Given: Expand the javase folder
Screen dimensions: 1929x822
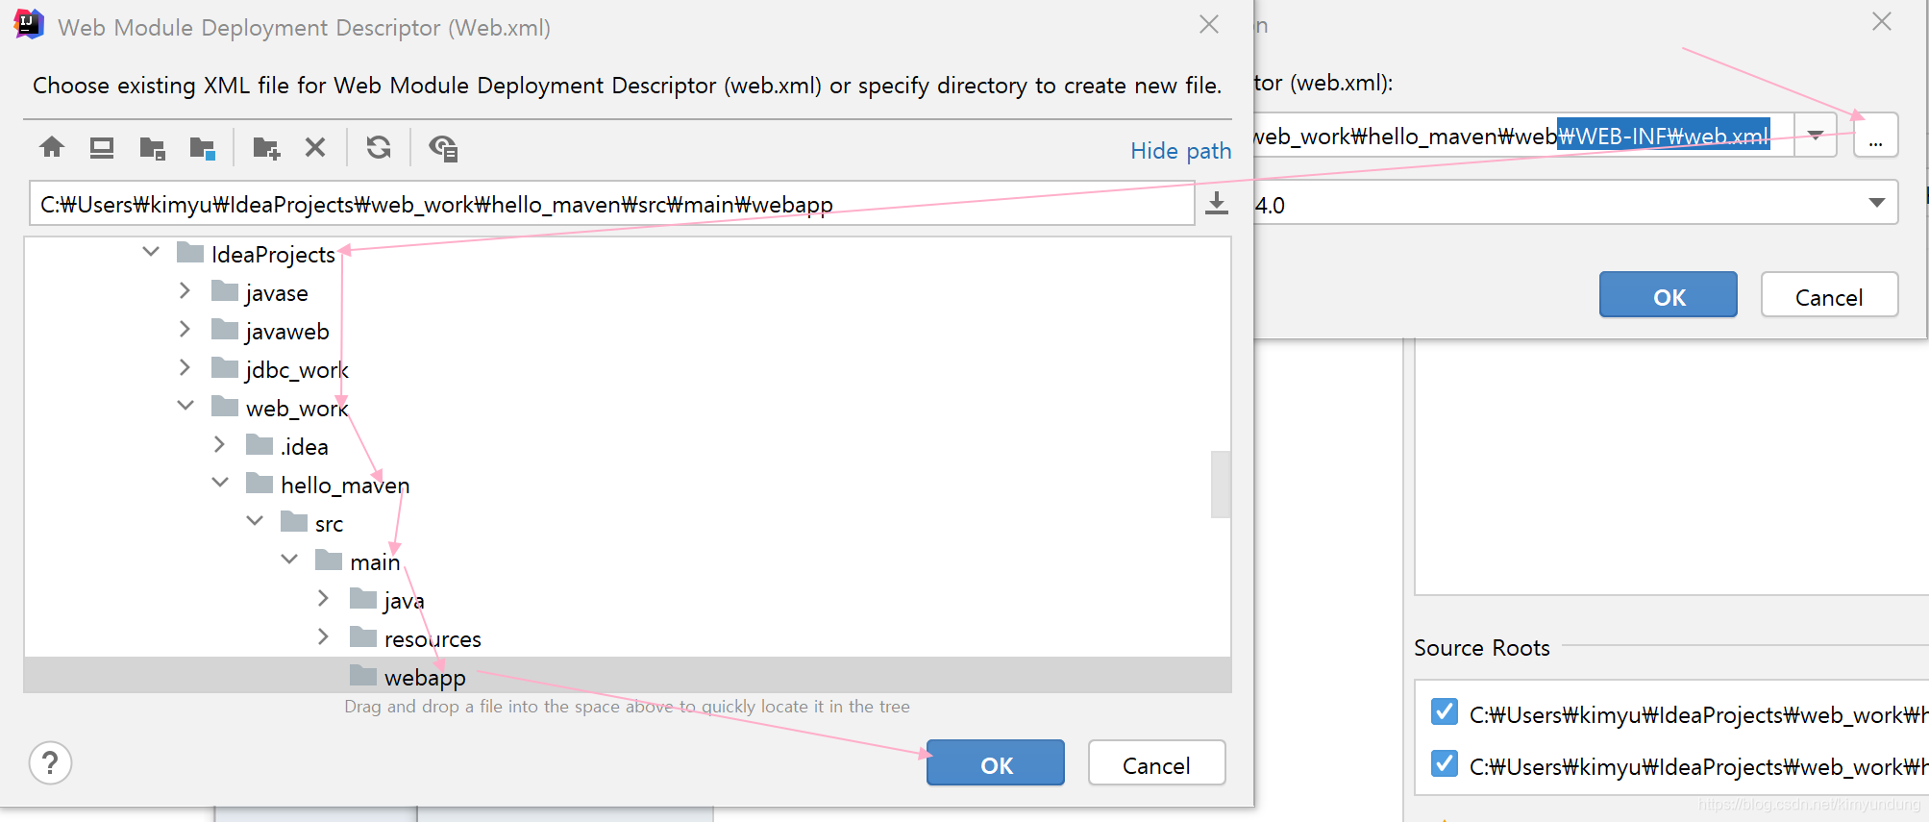Looking at the screenshot, I should click(x=185, y=290).
